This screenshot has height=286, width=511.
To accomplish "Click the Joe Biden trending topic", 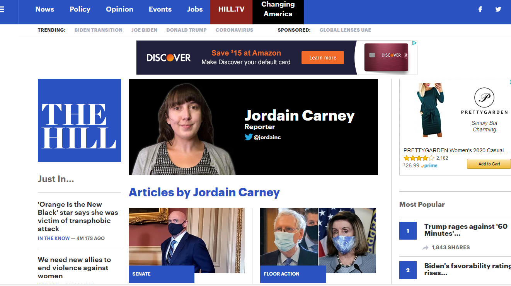I will pyautogui.click(x=144, y=30).
